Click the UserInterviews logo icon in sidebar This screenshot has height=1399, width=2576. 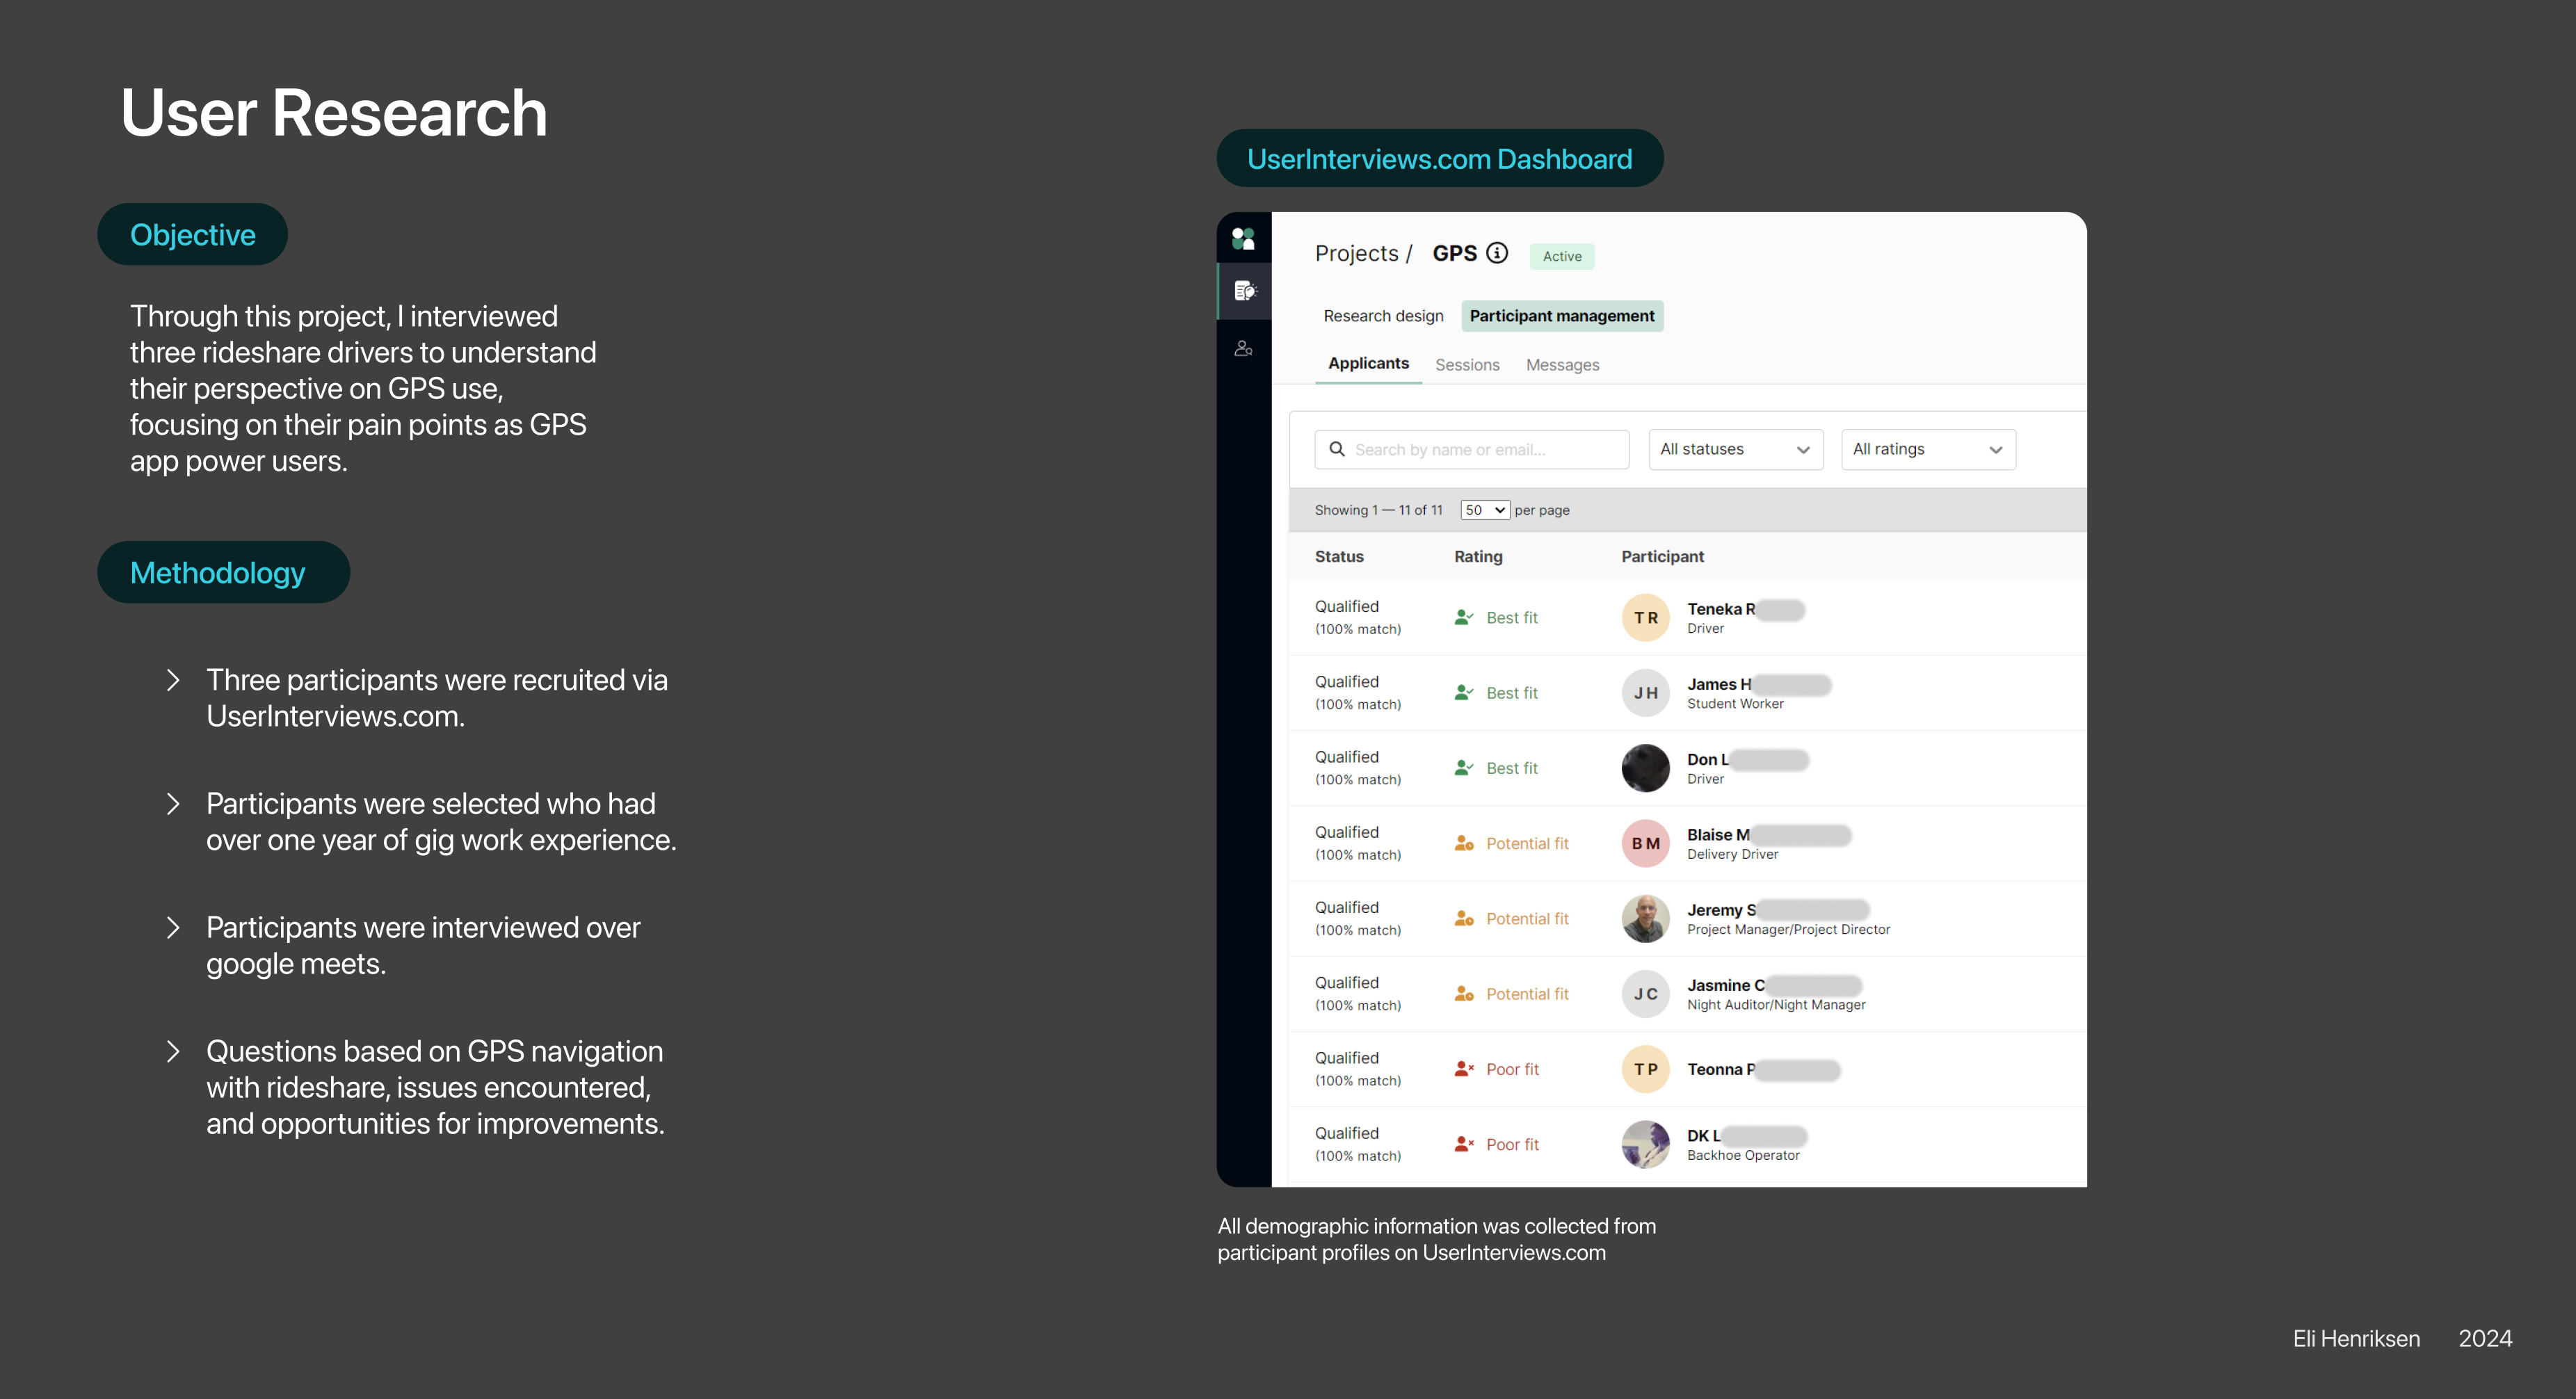pyautogui.click(x=1243, y=238)
